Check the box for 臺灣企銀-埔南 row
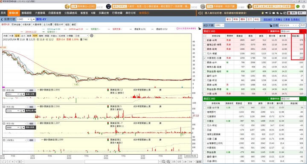The image size is (307, 164). (x=205, y=45)
